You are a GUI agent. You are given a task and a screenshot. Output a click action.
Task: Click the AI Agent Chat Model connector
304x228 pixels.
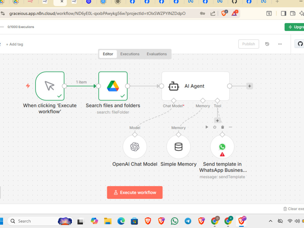click(x=174, y=101)
